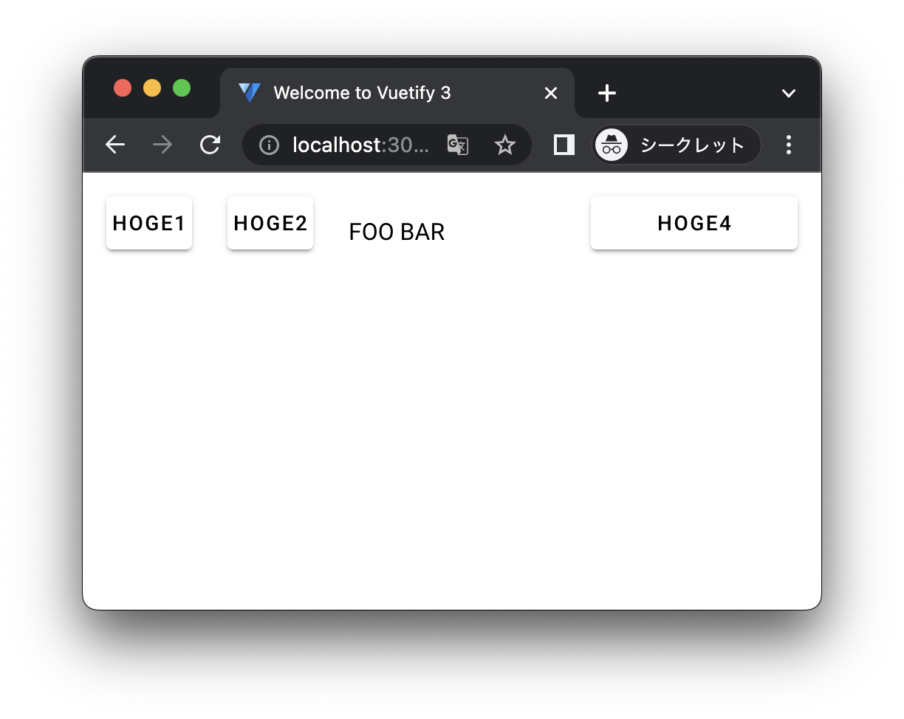
Task: Bookmark this page with the star icon
Action: tap(505, 145)
